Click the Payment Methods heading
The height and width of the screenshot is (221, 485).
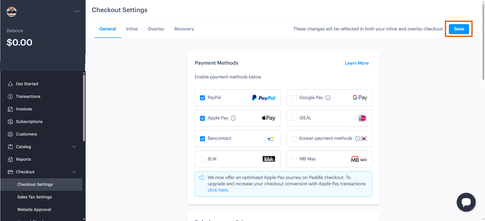pyautogui.click(x=216, y=63)
